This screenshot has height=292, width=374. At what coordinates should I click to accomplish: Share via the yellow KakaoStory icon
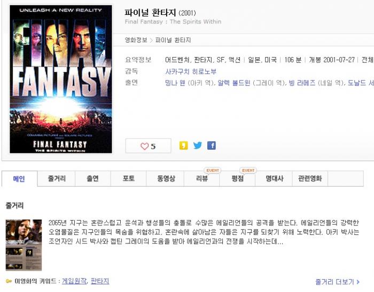(183, 145)
